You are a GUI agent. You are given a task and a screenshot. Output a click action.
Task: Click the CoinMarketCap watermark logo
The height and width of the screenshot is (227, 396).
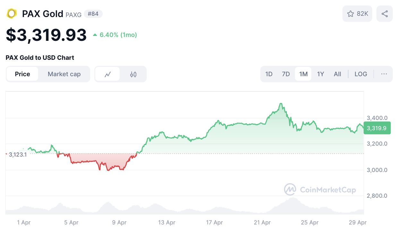(x=290, y=190)
